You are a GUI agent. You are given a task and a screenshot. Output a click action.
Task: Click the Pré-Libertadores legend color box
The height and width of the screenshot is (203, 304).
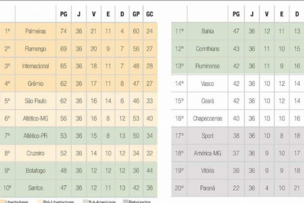(40, 202)
